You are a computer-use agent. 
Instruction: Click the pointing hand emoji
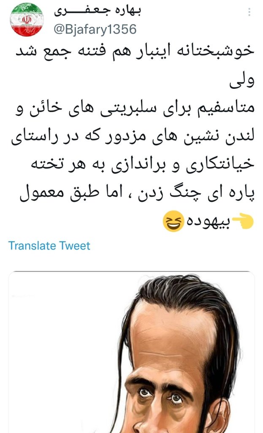coord(243,221)
